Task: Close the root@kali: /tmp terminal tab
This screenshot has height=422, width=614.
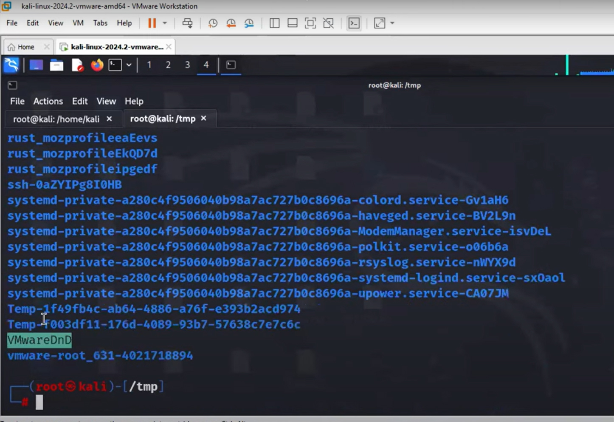Action: (204, 118)
